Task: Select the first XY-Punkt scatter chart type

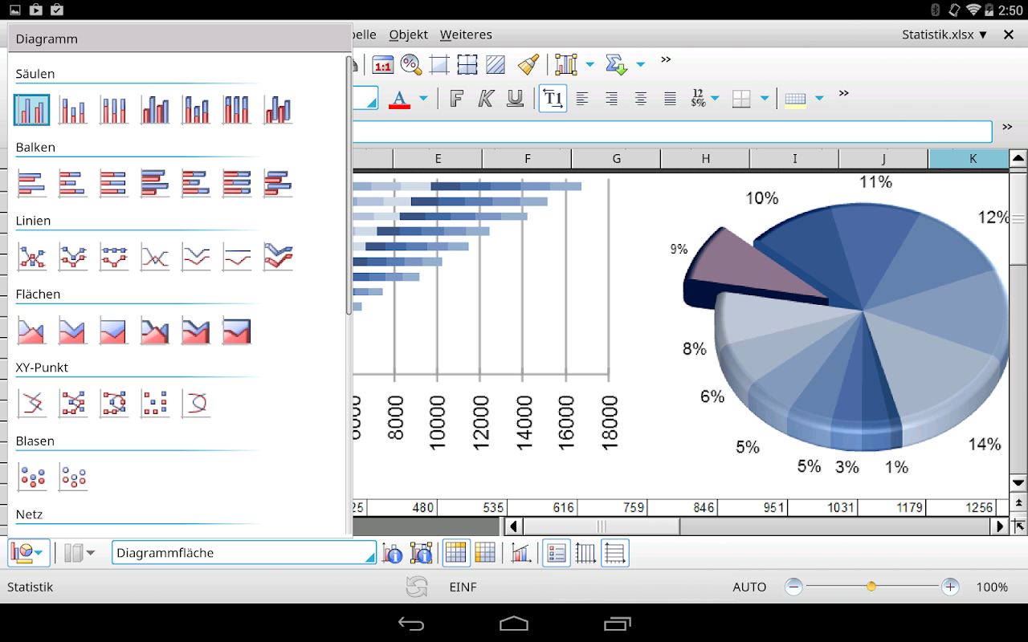Action: point(32,403)
